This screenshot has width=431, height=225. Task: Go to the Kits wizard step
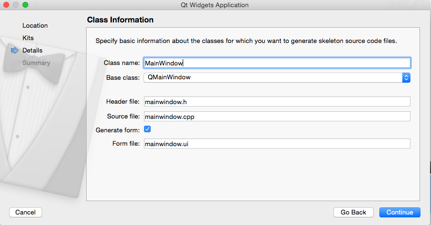point(28,38)
